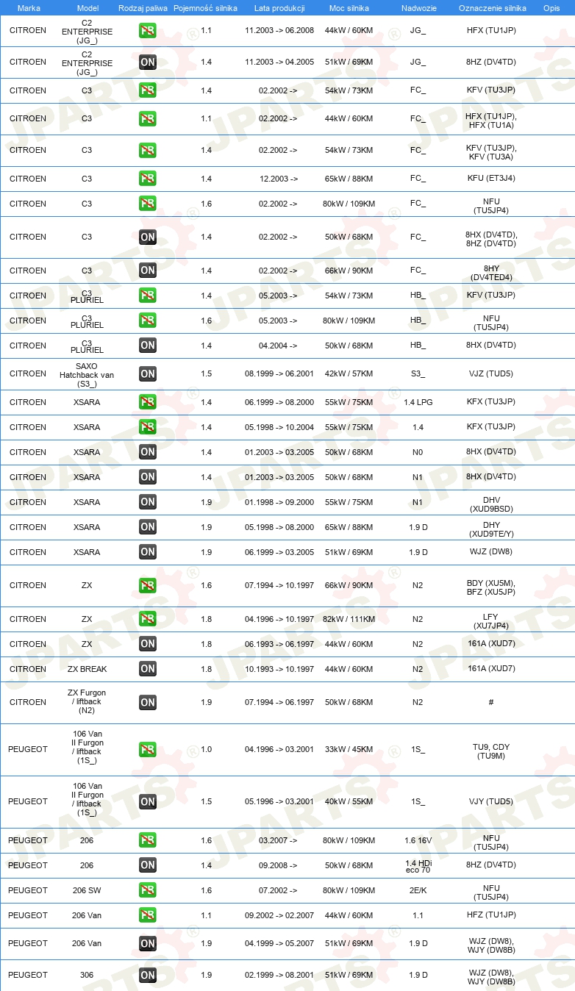This screenshot has height=991, width=575.
Task: Click the 11.2003 -> 06.2008 production date cell
Action: 279,32
